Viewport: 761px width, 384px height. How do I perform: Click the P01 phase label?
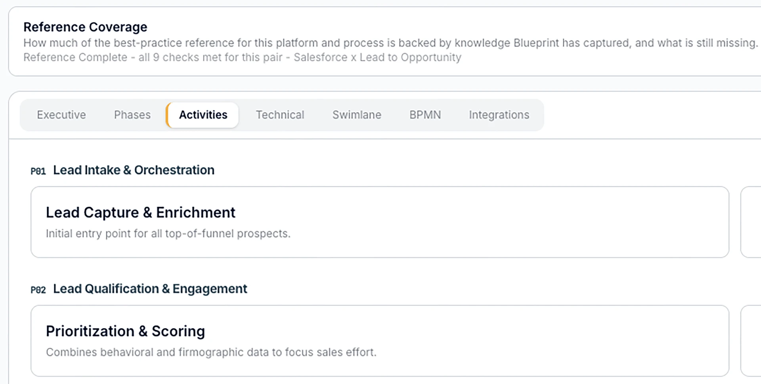point(38,171)
